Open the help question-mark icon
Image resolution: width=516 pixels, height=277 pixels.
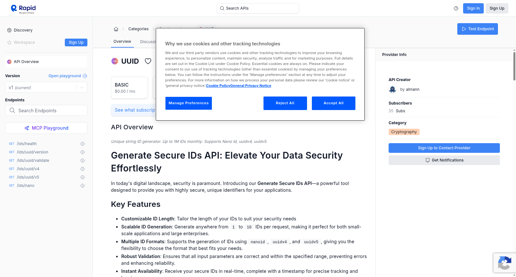tap(456, 8)
